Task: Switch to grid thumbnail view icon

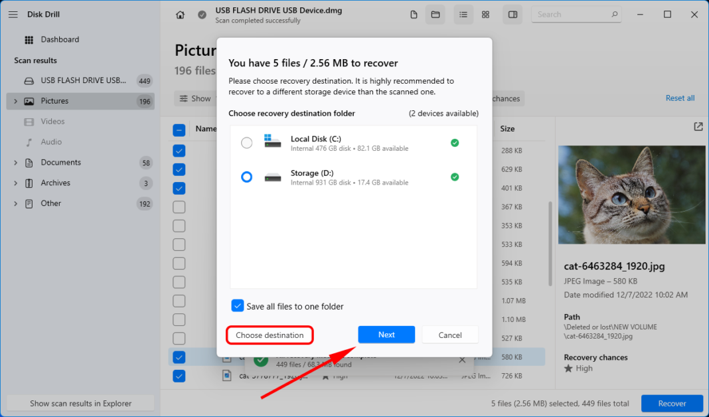Action: coord(485,15)
